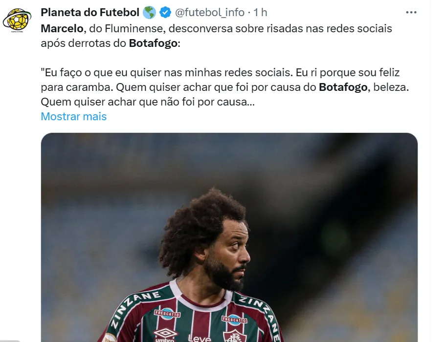Expand the tweet with 'Mostrar mais'

[x=74, y=117]
